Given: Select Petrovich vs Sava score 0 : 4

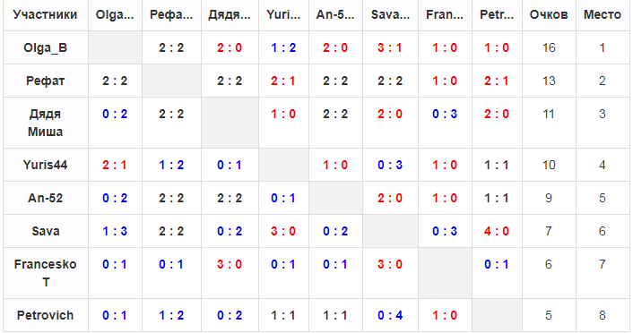Looking at the screenshot, I should tap(389, 315).
